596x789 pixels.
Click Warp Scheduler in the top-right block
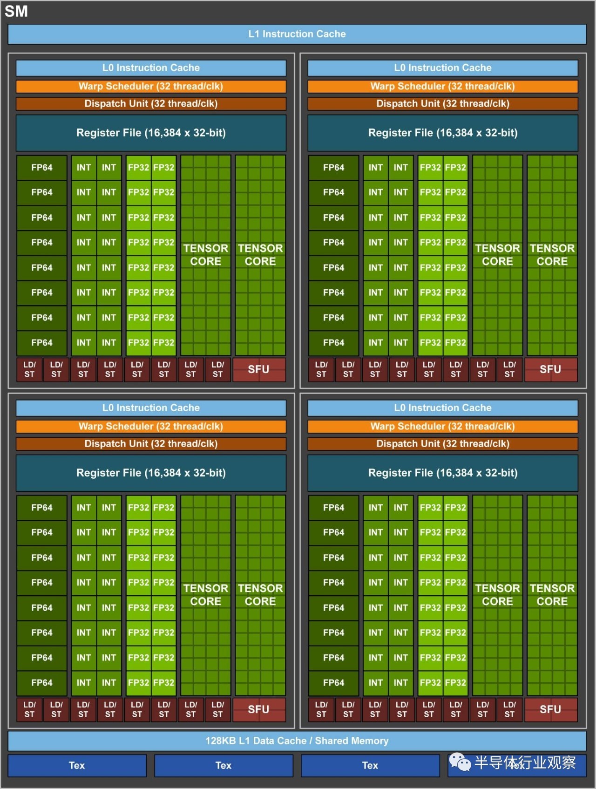click(x=443, y=87)
